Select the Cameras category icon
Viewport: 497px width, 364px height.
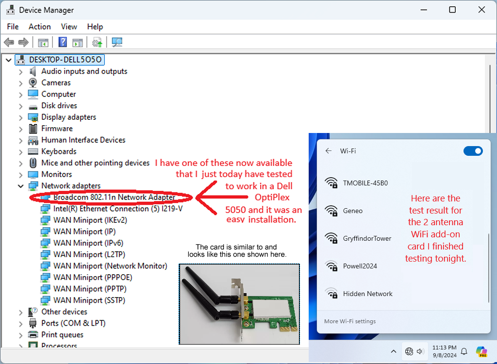pos(33,83)
